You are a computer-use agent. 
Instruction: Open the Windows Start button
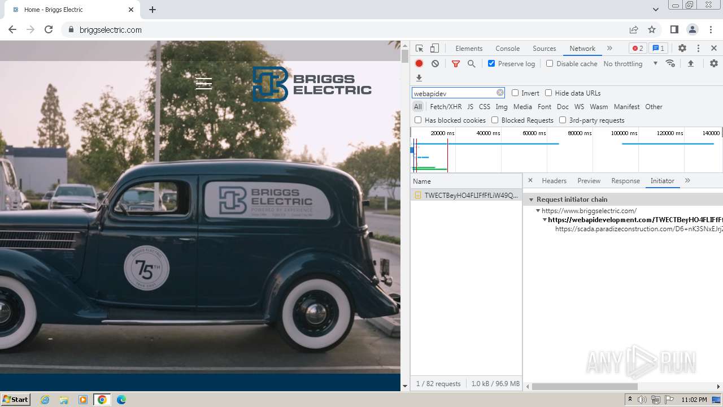(x=16, y=399)
